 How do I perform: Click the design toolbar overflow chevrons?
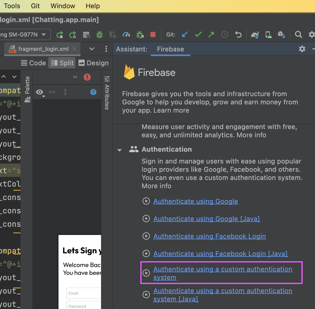coord(75,77)
